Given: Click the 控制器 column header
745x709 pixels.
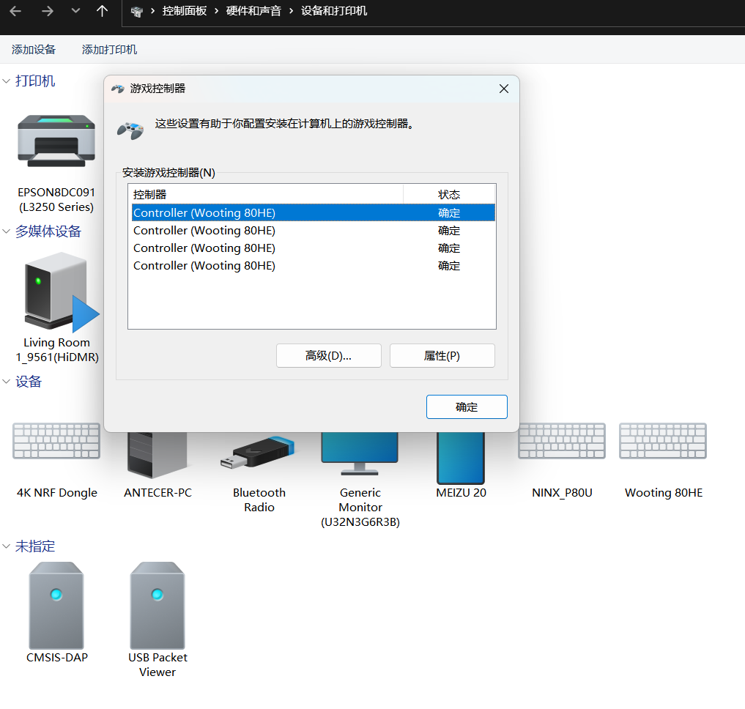Looking at the screenshot, I should (x=266, y=194).
